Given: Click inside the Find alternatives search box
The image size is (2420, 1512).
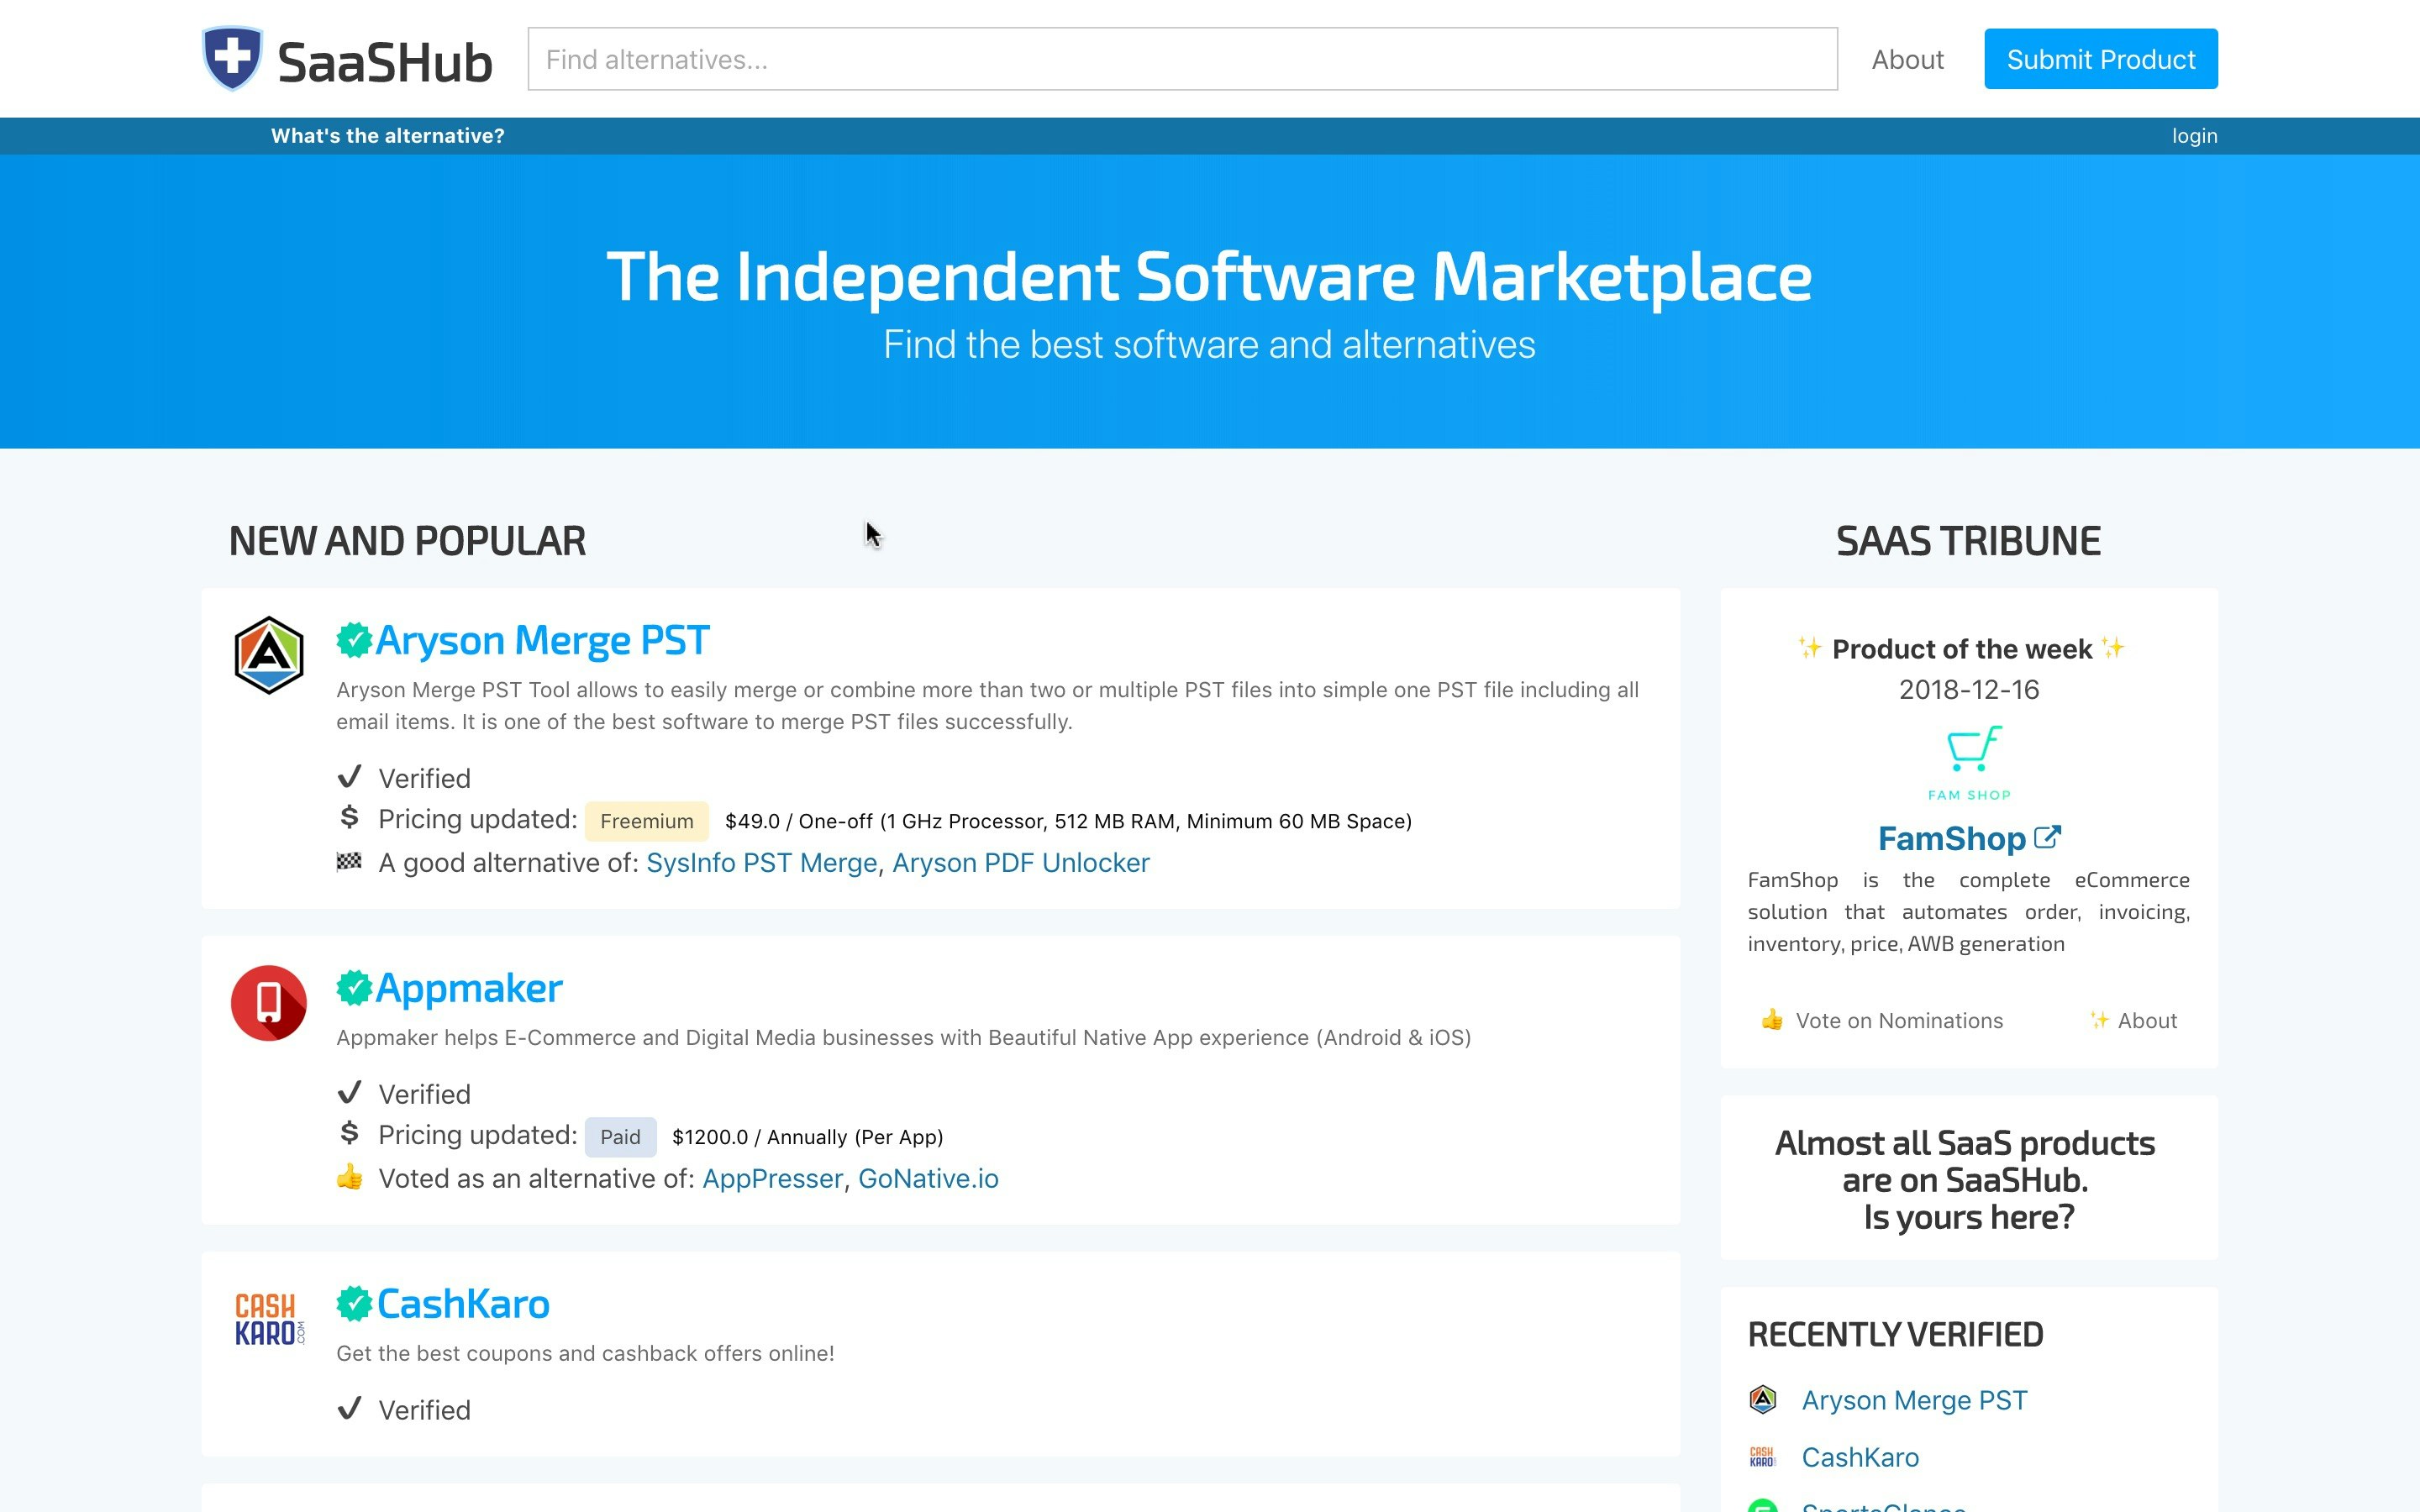Looking at the screenshot, I should (1180, 60).
